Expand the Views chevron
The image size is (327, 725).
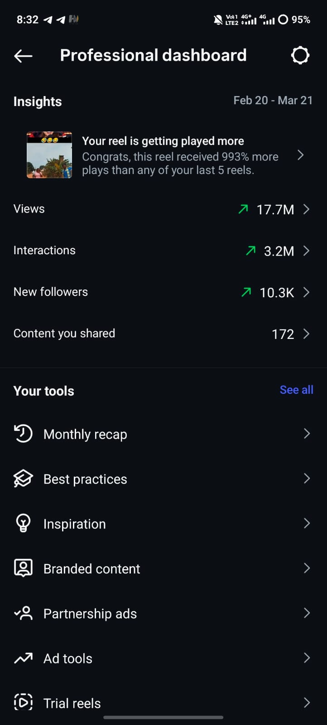tap(307, 209)
